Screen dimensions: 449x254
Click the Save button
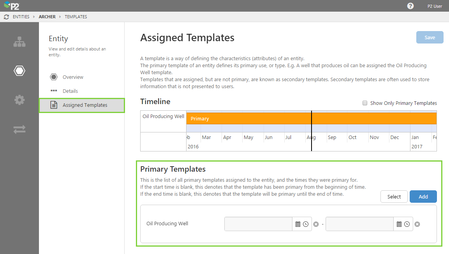tap(430, 37)
